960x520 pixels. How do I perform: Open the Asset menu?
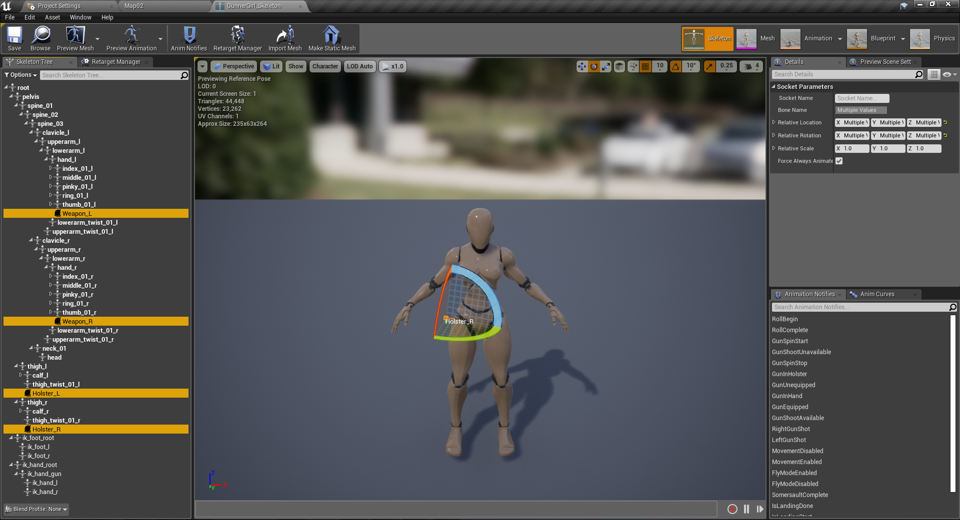[x=52, y=17]
